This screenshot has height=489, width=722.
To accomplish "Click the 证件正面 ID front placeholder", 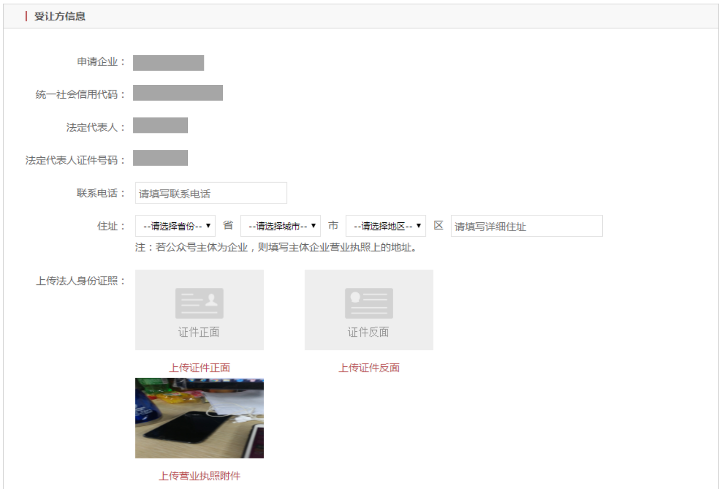I will point(199,310).
